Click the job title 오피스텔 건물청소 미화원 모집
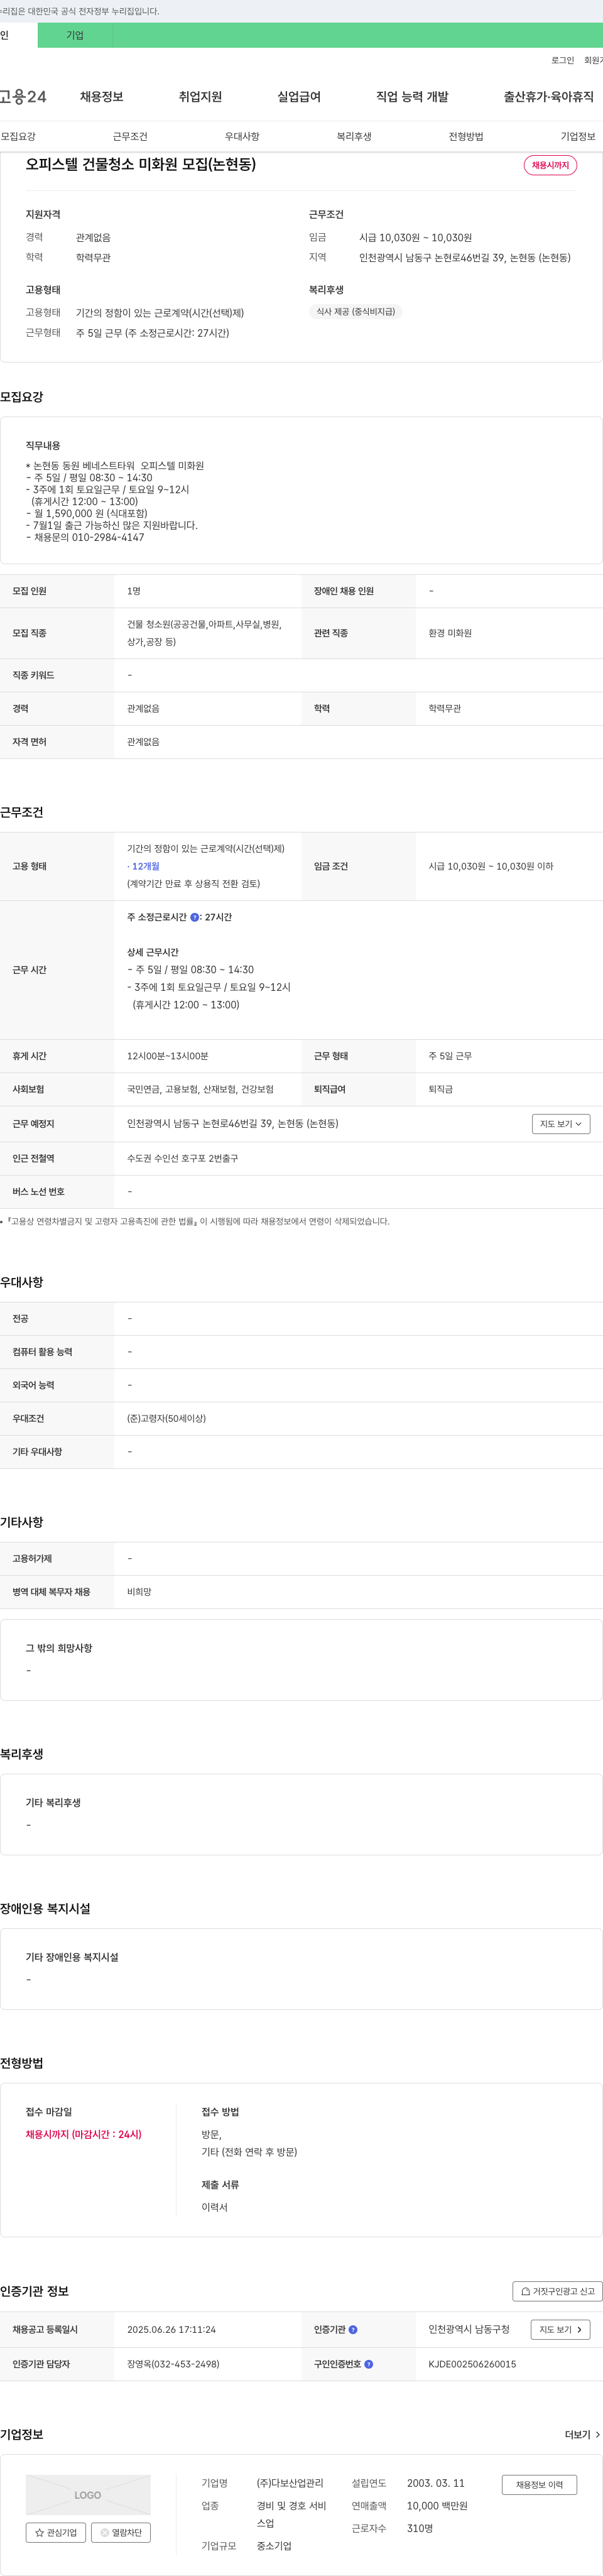 tap(140, 164)
